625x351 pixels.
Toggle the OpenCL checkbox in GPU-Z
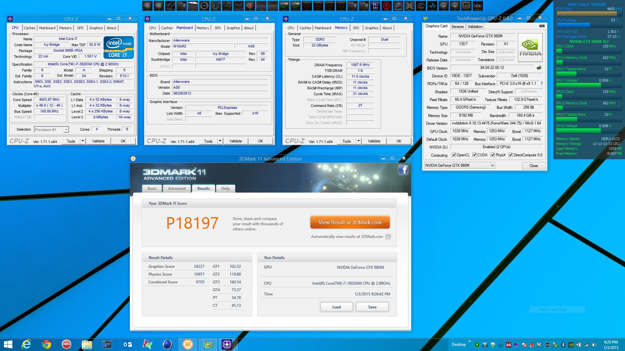(x=454, y=155)
